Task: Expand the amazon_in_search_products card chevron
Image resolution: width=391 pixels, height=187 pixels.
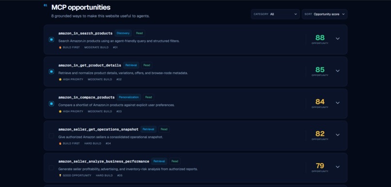Action: (x=338, y=39)
